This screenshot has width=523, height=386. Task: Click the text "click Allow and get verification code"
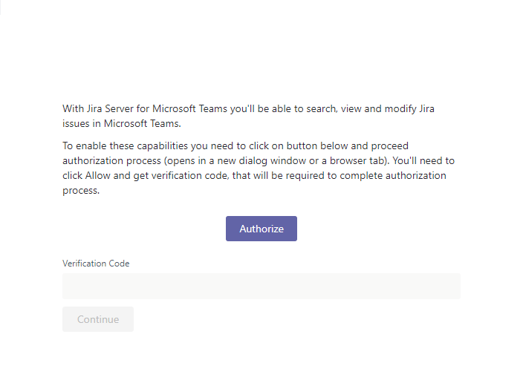[x=148, y=175]
